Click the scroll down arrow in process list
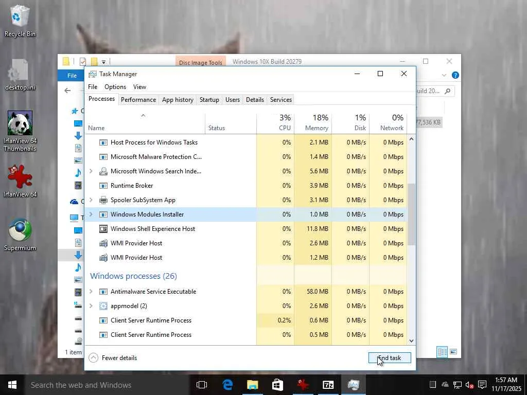Image resolution: width=527 pixels, height=395 pixels. (411, 340)
